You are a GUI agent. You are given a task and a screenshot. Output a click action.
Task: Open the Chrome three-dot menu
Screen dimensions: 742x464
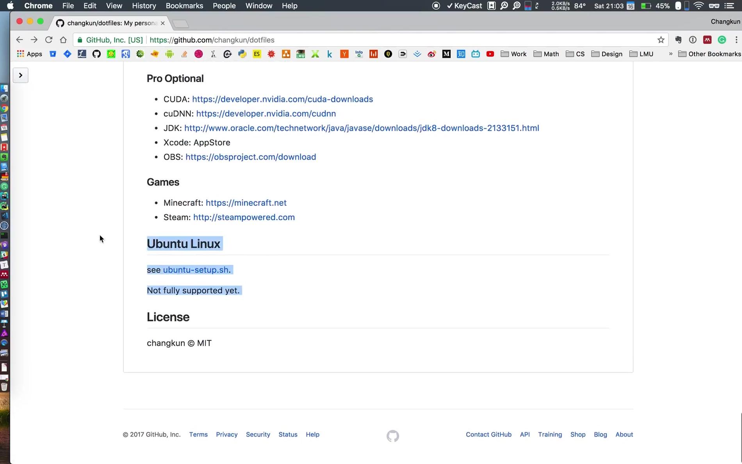[736, 40]
